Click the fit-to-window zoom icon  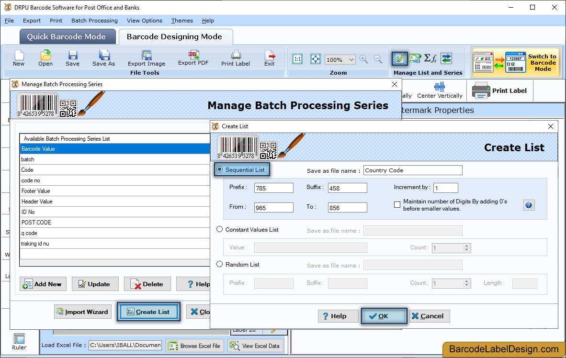click(x=315, y=59)
